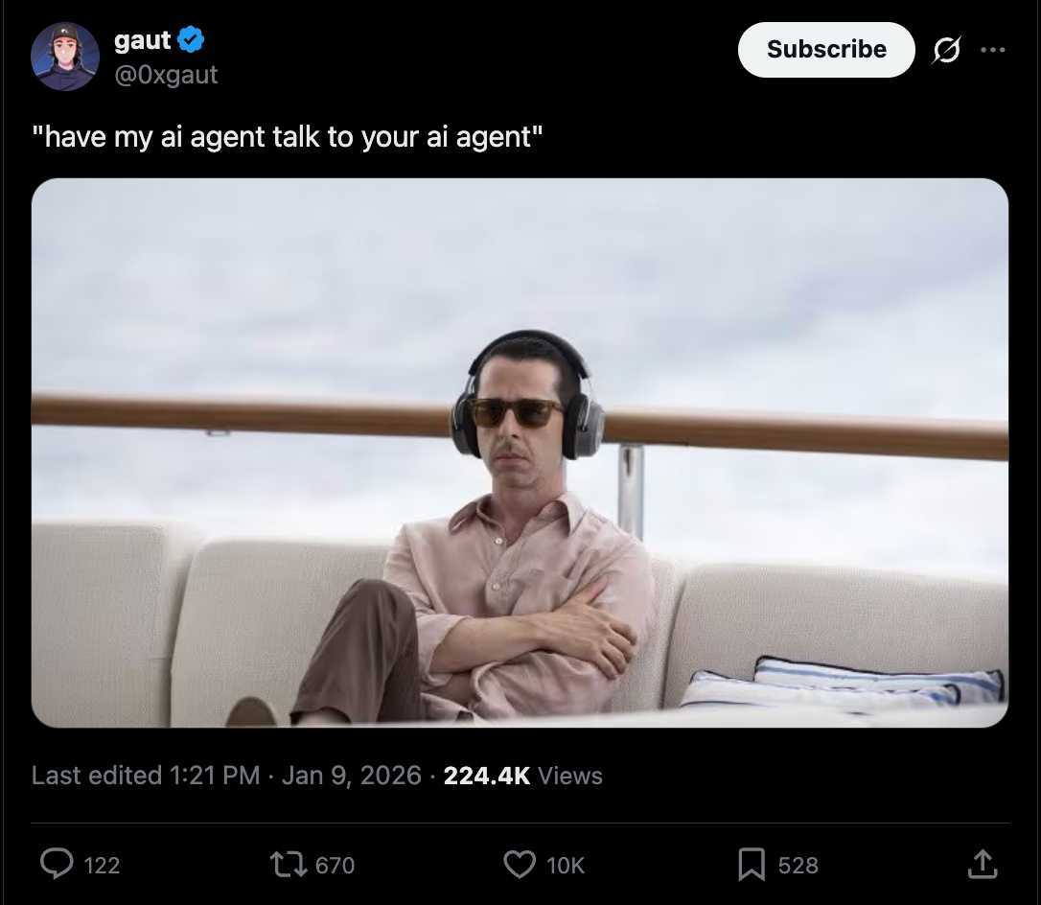
Task: Click the display name gaut
Action: click(142, 40)
